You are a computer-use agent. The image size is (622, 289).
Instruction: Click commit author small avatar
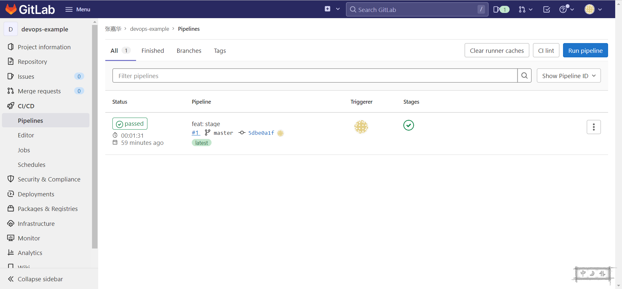coord(281,133)
